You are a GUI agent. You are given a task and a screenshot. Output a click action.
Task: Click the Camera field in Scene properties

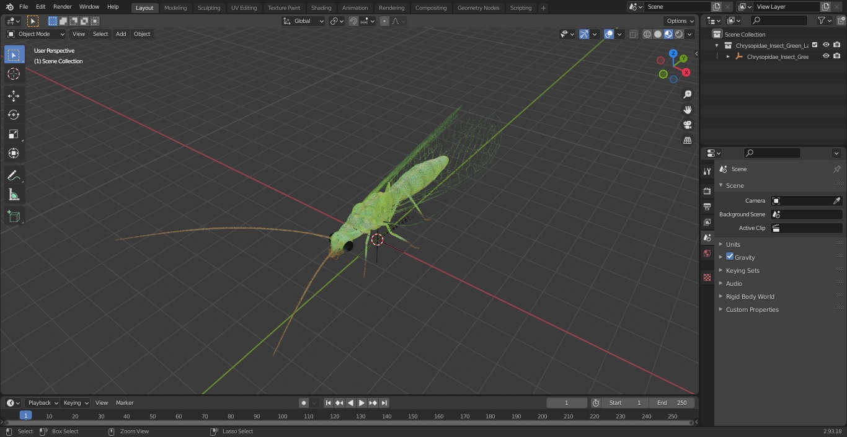pos(806,201)
